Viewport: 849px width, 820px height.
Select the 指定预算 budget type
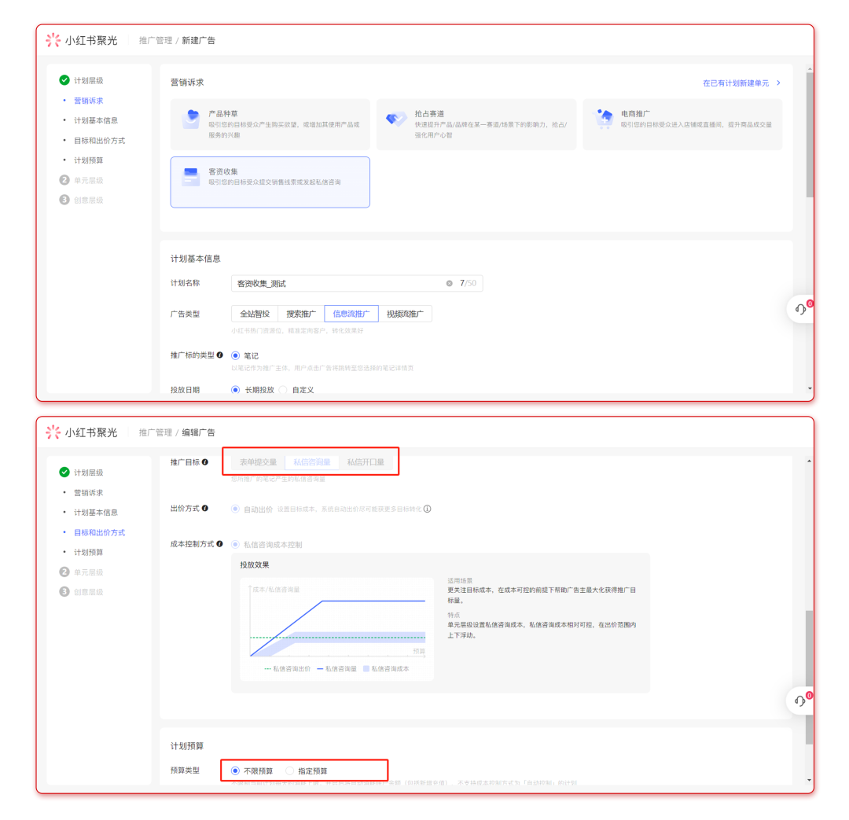click(x=291, y=771)
